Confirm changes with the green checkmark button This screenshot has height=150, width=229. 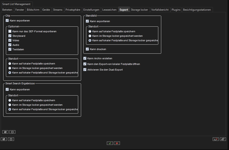(110, 143)
